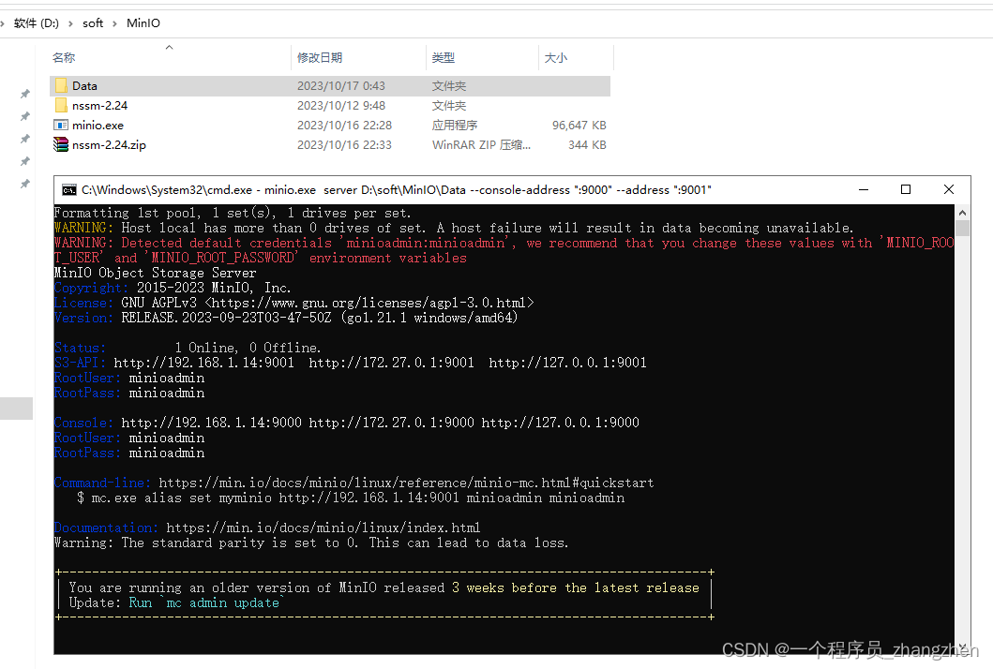Click the first pin icon in sidebar
Viewport: 993px width, 669px height.
(24, 94)
